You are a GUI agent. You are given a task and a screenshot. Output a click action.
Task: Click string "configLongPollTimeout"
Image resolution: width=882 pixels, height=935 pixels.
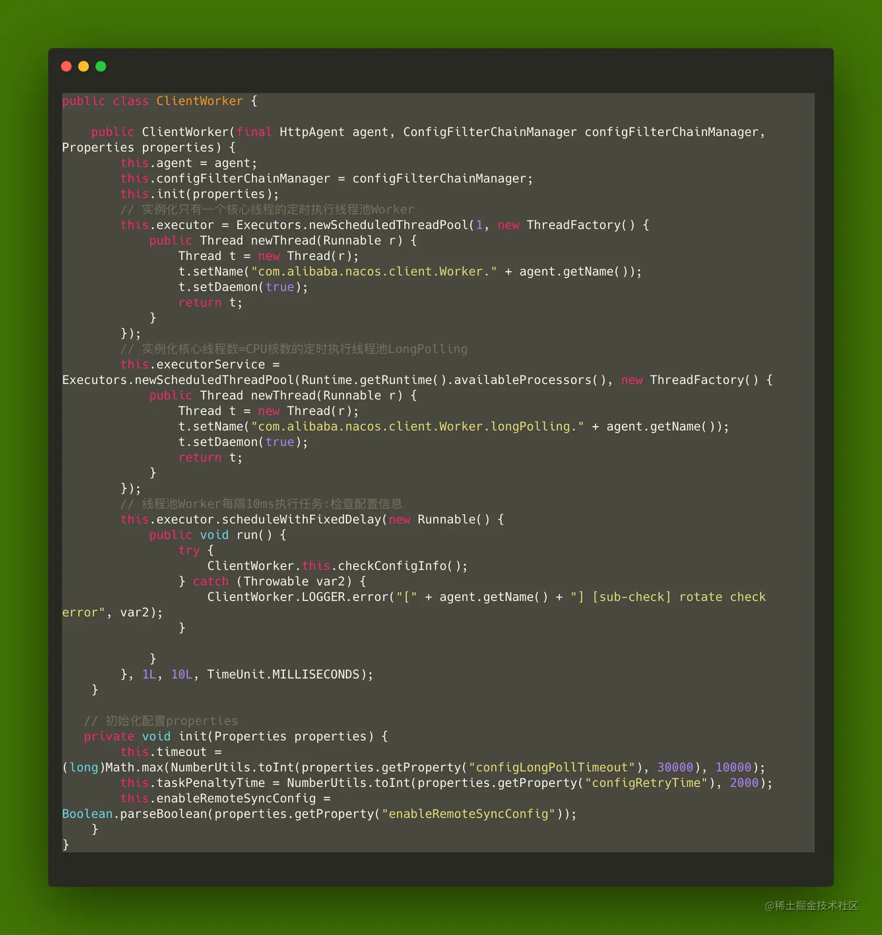(552, 768)
